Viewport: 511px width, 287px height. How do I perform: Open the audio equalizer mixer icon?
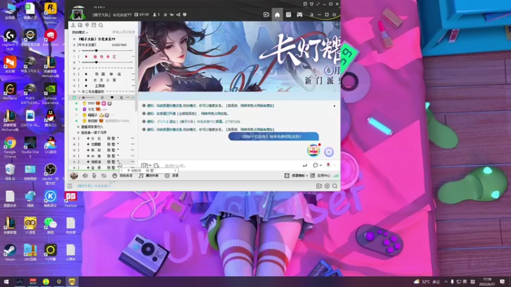103,176
